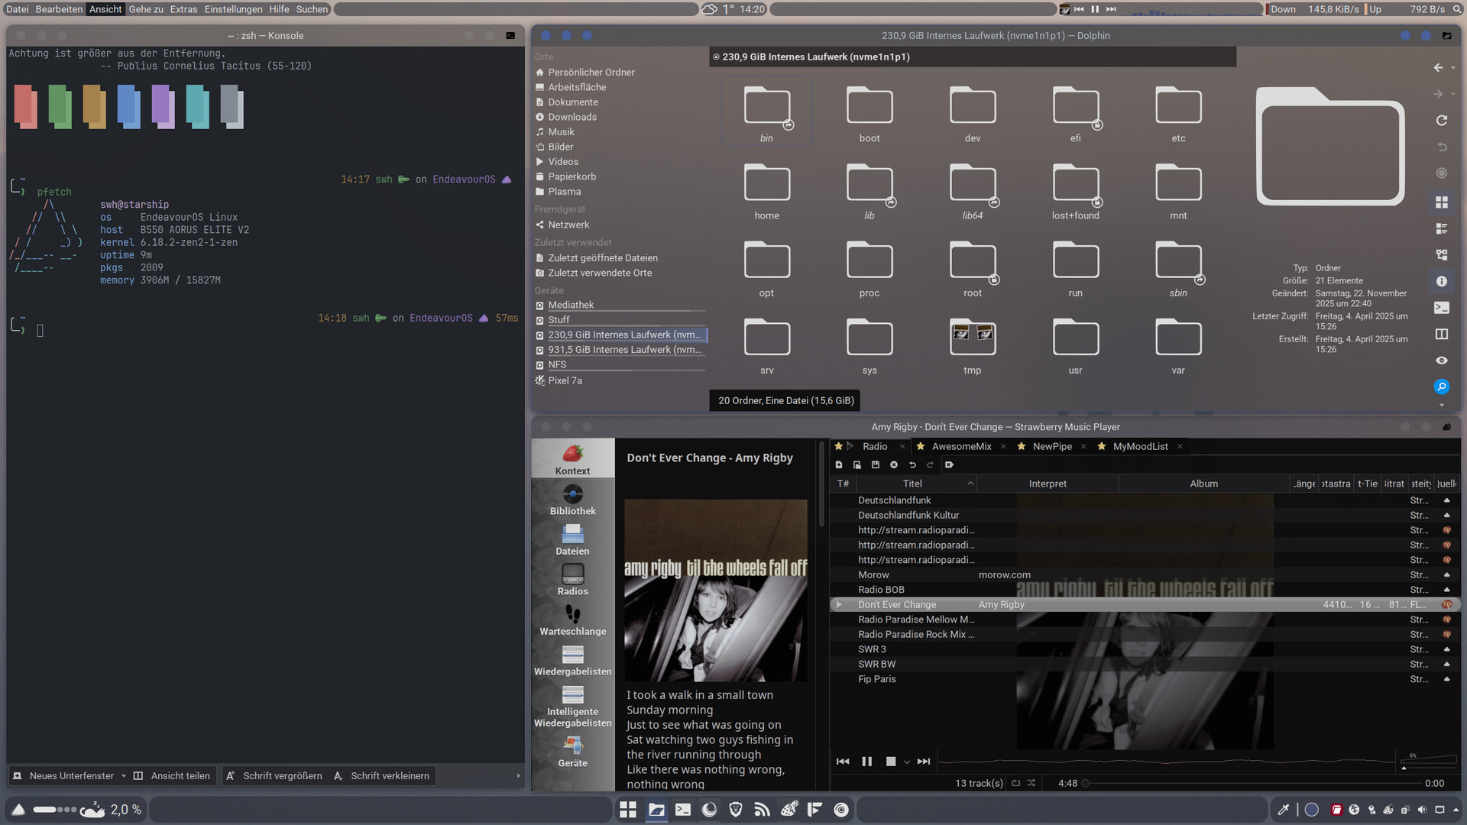Open Dolphin's terminal panel icon
Viewport: 1467px width, 825px height.
coord(1441,308)
